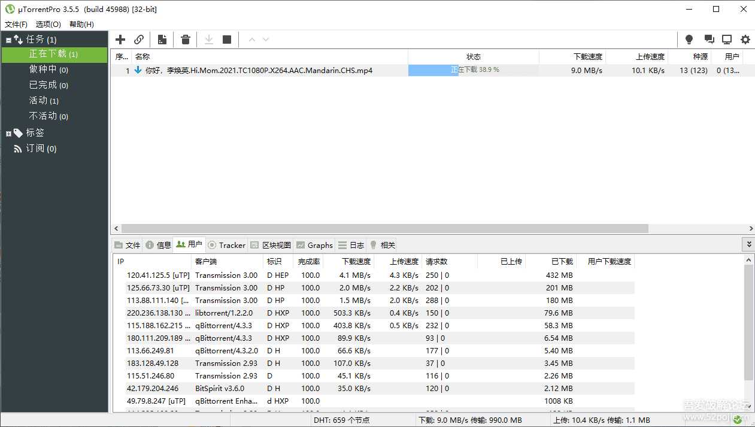Add a new torrent using the plus icon
This screenshot has height=427, width=755.
pyautogui.click(x=120, y=39)
